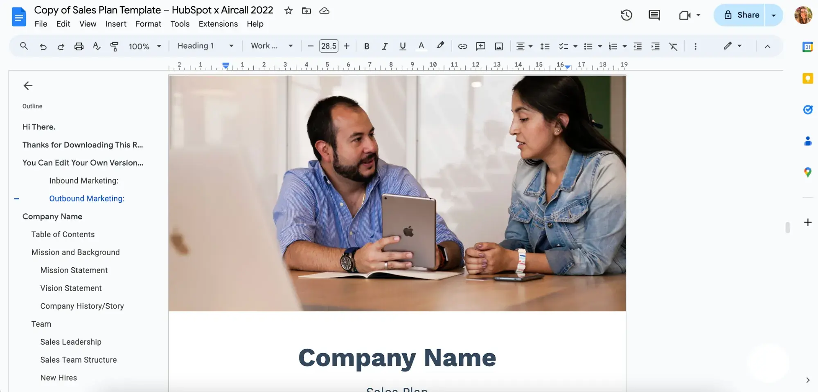Viewport: 818px width, 392px height.
Task: Star this document
Action: click(x=288, y=11)
